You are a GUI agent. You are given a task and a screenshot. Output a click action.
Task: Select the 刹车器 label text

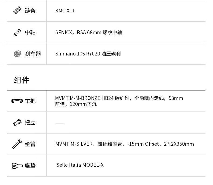(x=33, y=54)
